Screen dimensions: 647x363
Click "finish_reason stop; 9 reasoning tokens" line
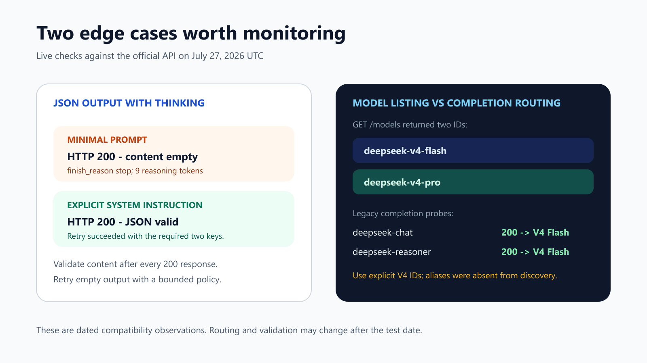[135, 171]
